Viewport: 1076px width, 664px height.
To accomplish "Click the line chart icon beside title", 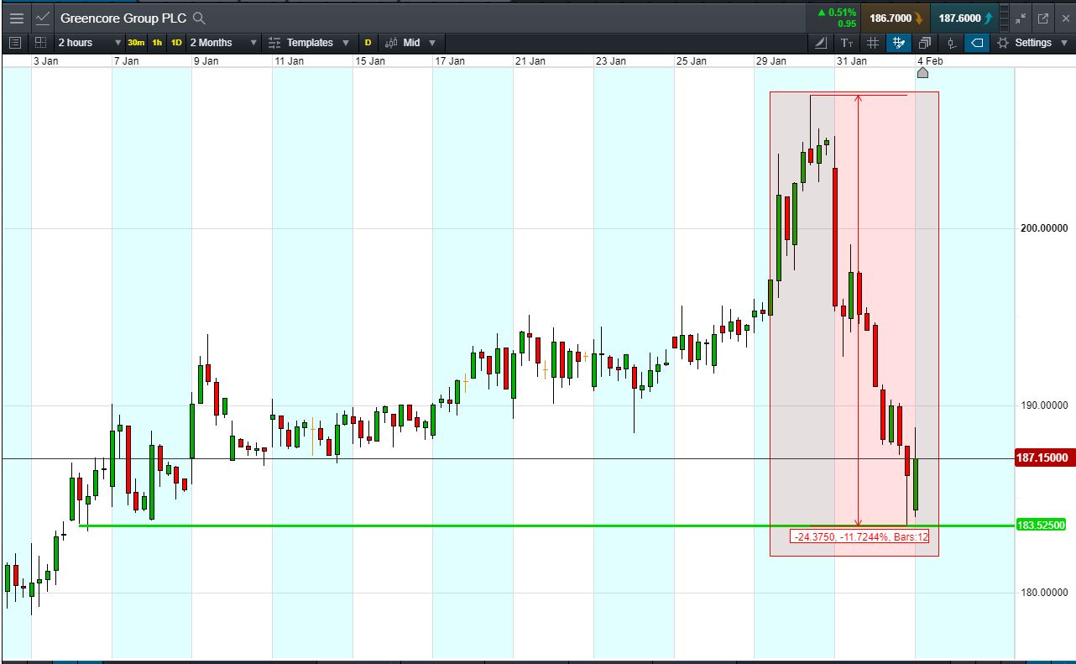I will pos(42,18).
